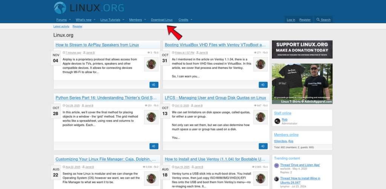The width and height of the screenshot is (386, 189).
Task: Click the Support Linux.org donation banner
Action: pos(302,49)
